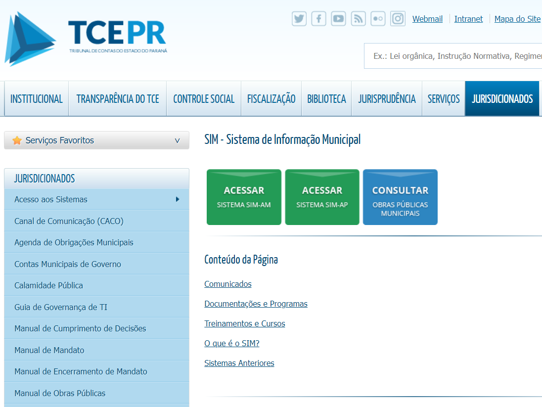The image size is (542, 407).
Task: Click the 'SIM - Sistema de Informação Municipal' heading
Action: coord(282,139)
